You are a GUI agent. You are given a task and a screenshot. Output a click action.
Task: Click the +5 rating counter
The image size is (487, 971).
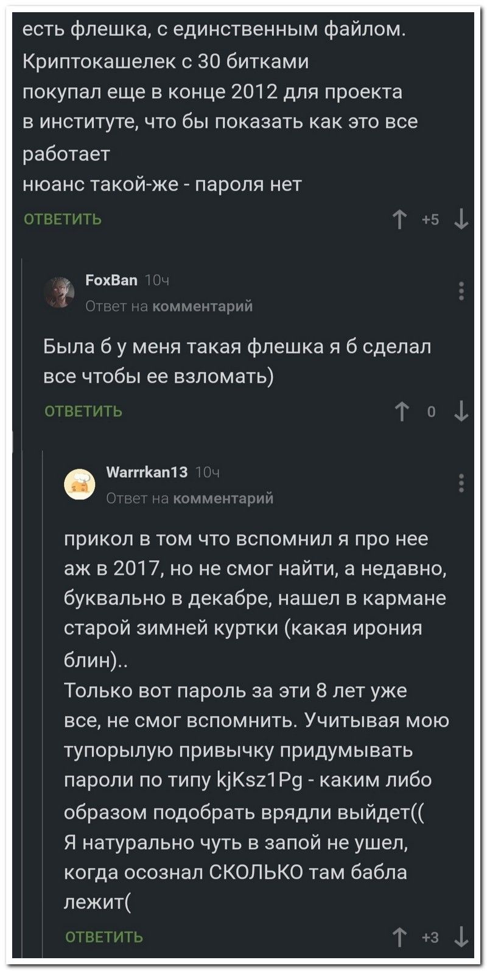(431, 219)
